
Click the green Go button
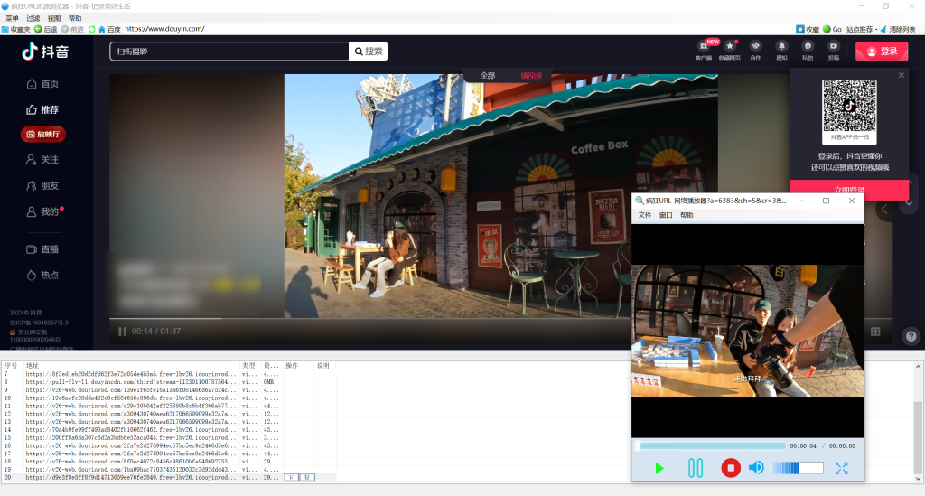point(832,29)
